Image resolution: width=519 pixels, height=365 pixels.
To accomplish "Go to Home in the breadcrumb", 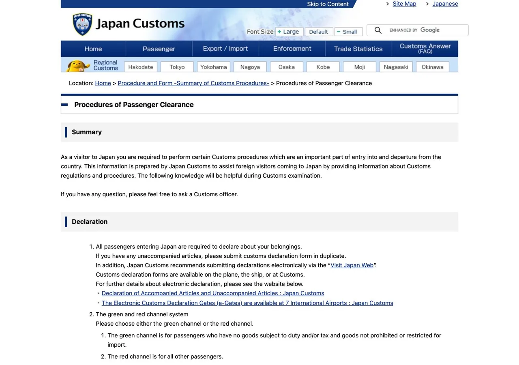I will (103, 83).
